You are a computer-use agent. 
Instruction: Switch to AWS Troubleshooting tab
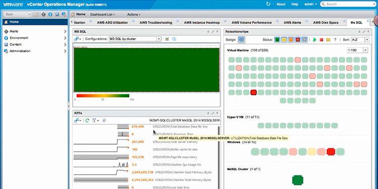click(156, 22)
